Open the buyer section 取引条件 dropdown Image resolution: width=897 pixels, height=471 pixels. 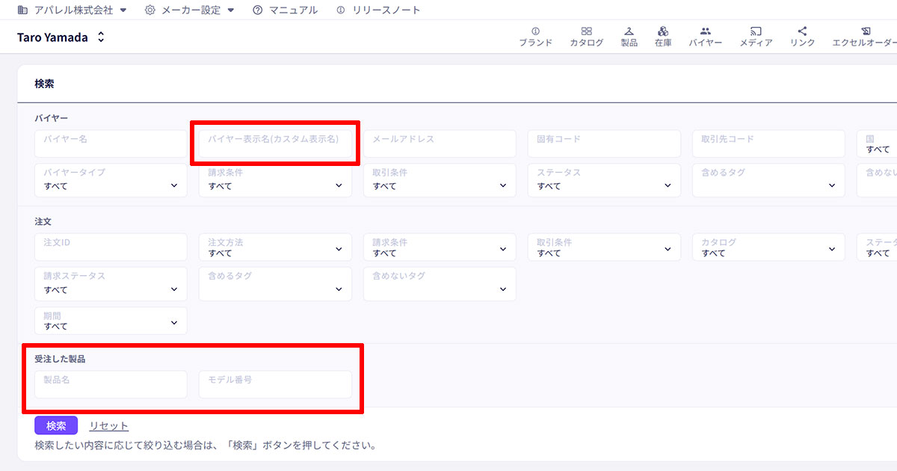click(440, 180)
